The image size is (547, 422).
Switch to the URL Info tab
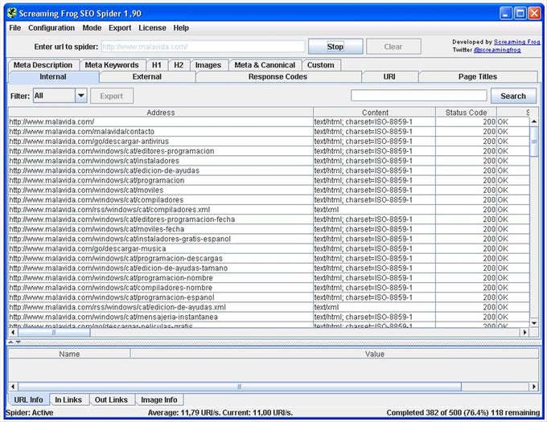[x=28, y=399]
